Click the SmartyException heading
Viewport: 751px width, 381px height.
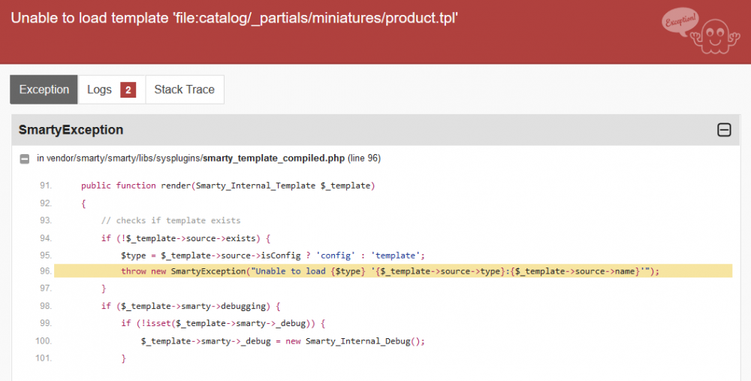point(71,130)
